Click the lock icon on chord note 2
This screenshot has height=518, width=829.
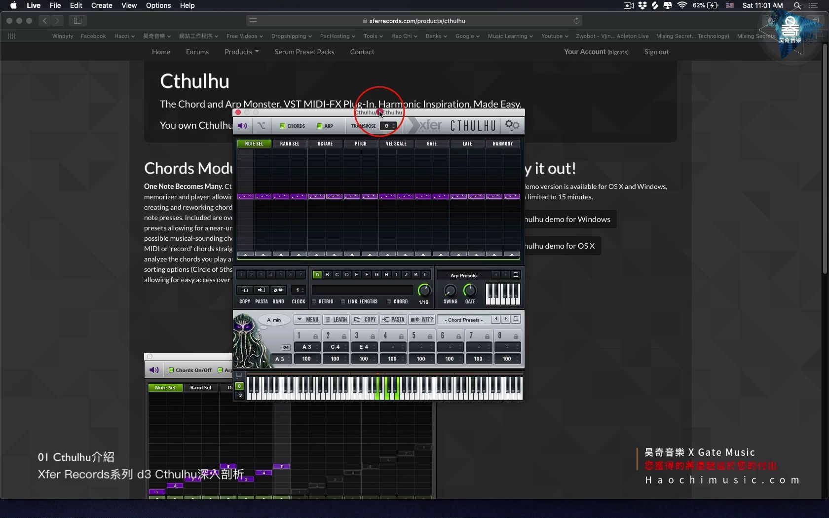[344, 336]
